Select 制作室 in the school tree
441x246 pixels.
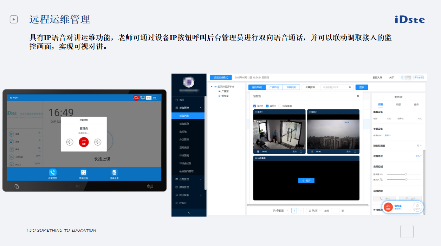(x=225, y=96)
